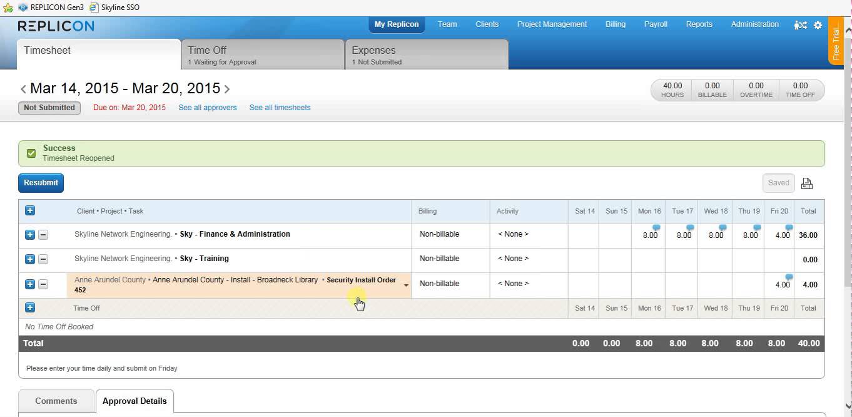Open comment bubble on Wed 18 Finance entry
This screenshot has height=417, width=852.
click(723, 227)
